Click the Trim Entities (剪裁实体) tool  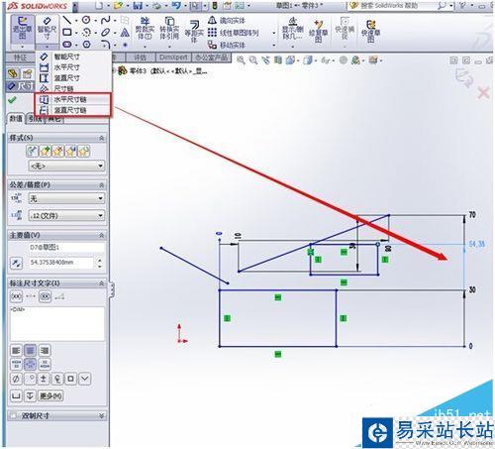[145, 29]
